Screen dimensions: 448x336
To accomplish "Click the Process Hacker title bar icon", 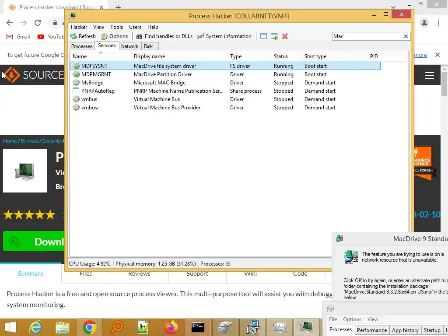I will [x=73, y=16].
